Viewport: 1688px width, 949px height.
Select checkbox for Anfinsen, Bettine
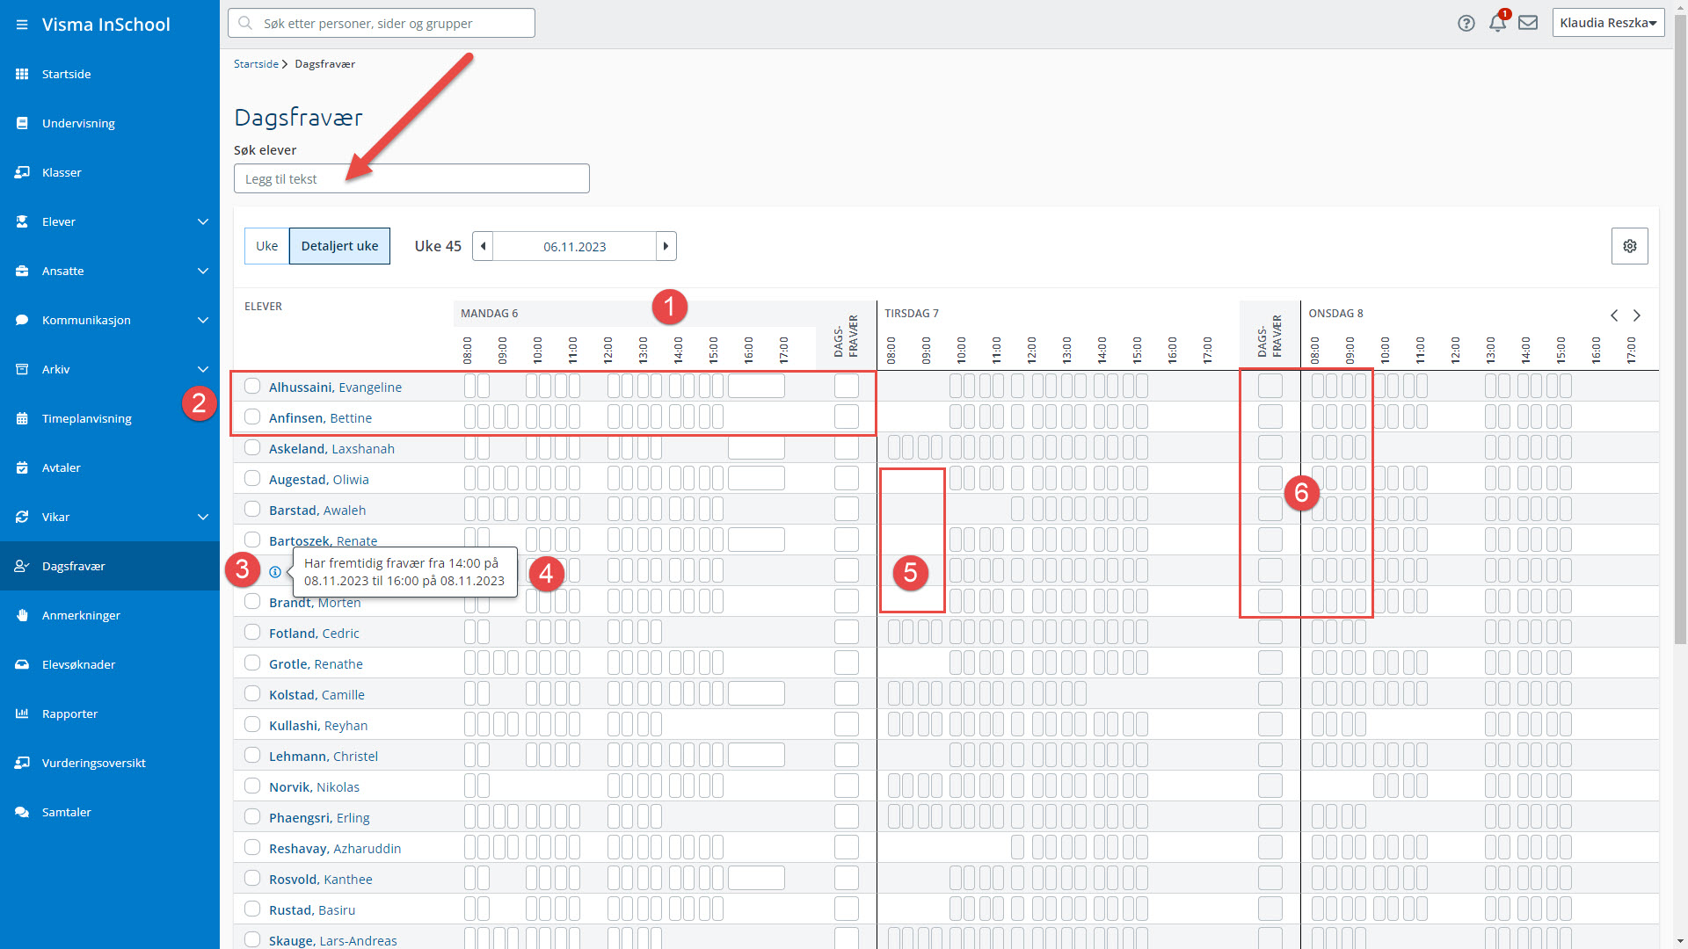[x=252, y=417]
